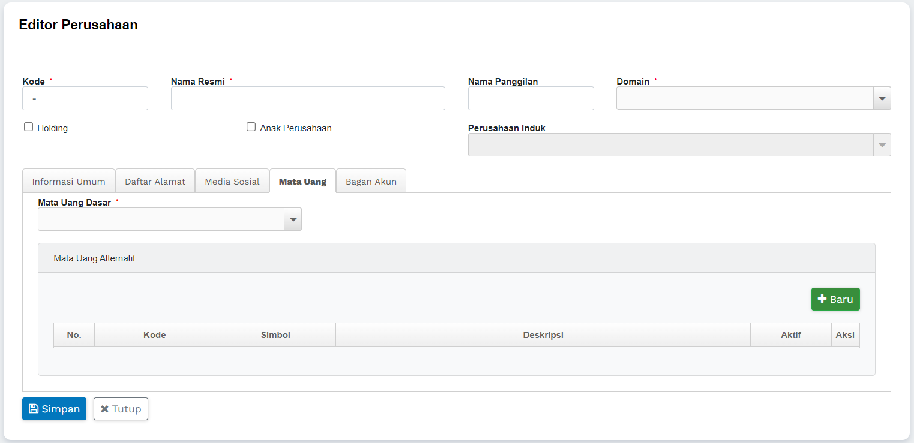
Task: Open the Mata Uang Dasar dropdown
Action: tap(293, 219)
